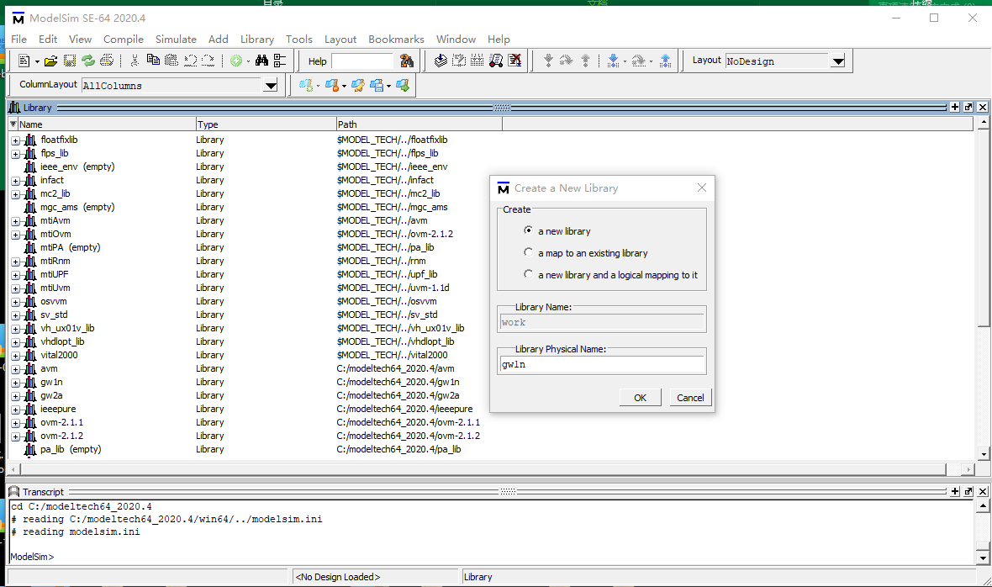
Task: Click the Transcript scroll-down arrow
Action: [983, 558]
